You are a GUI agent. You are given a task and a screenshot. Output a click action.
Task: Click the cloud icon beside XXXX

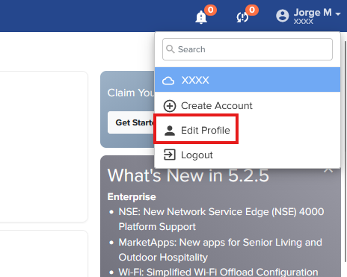point(168,81)
